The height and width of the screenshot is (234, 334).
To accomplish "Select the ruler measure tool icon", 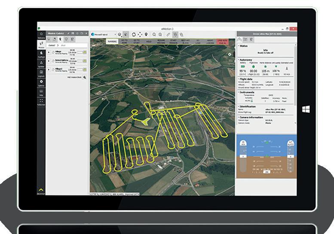I will (169, 34).
